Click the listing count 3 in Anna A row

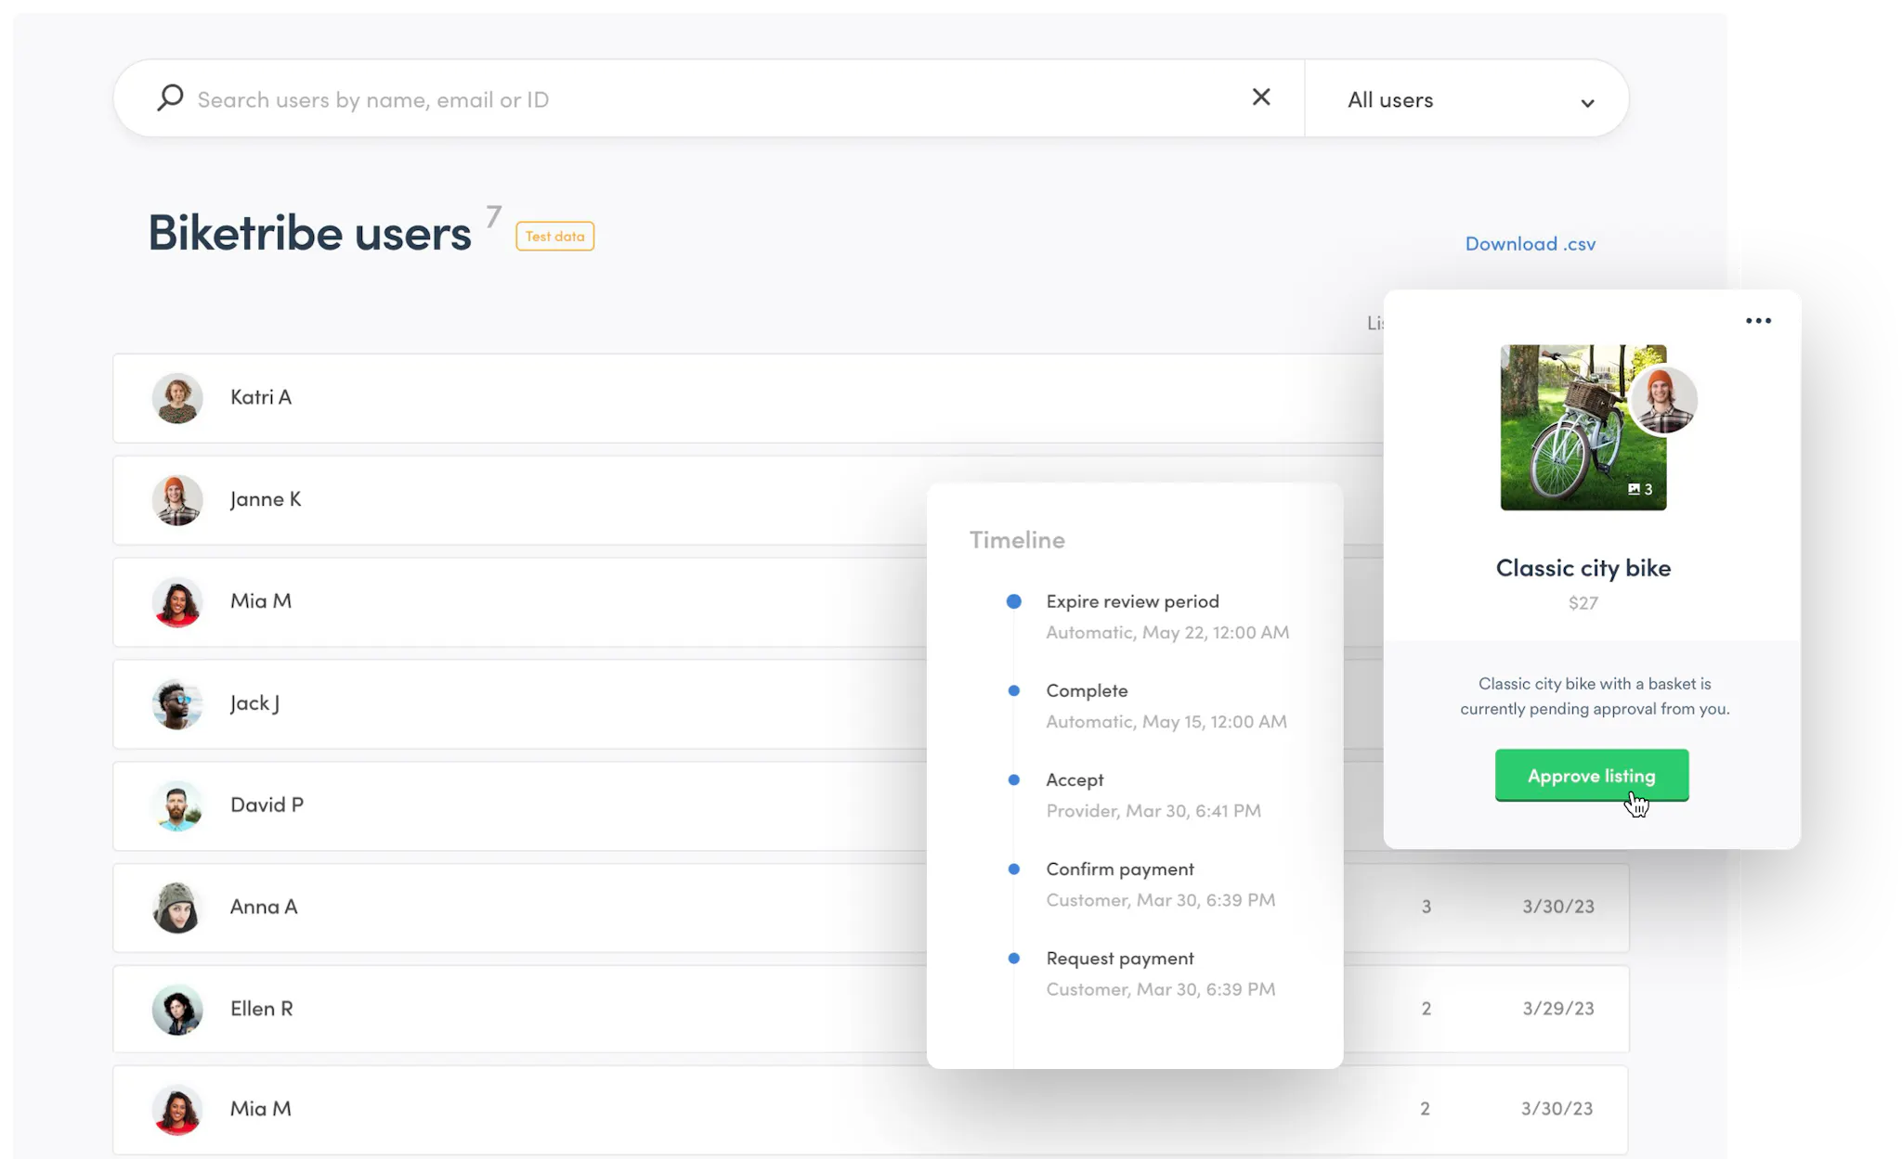pos(1426,907)
